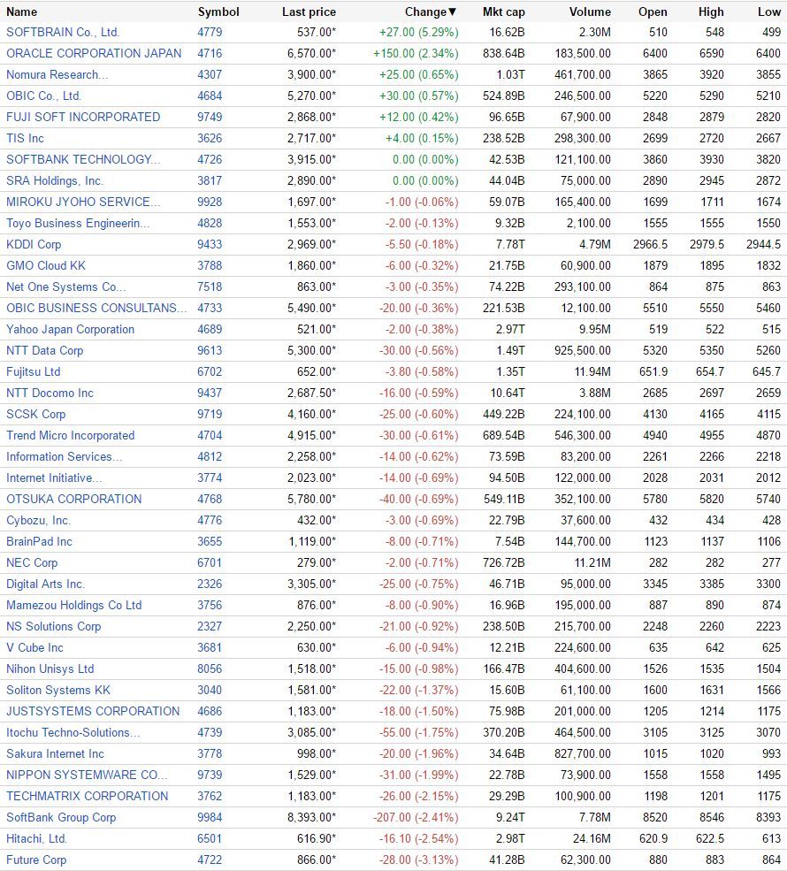Open Sakura Internet Inc link
Viewport: 787px width, 871px height.
(55, 753)
